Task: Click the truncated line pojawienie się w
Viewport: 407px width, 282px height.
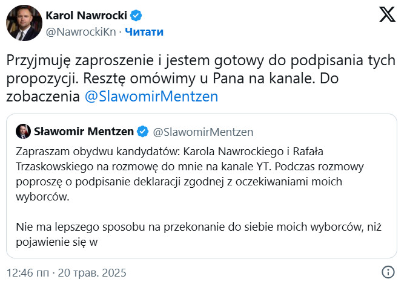Action: point(56,242)
